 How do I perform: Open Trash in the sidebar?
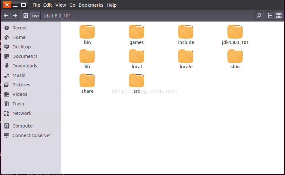(31, 104)
